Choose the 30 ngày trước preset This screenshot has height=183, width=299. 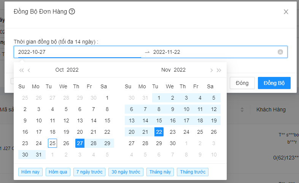click(126, 172)
